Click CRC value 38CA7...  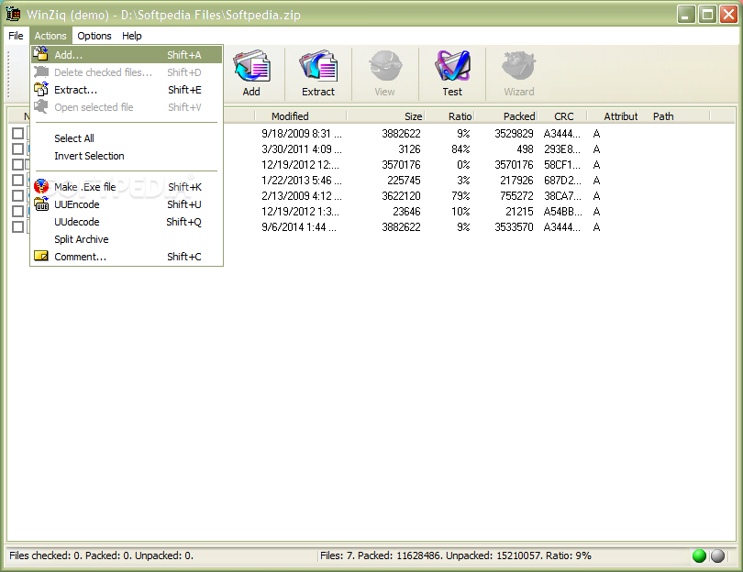561,196
